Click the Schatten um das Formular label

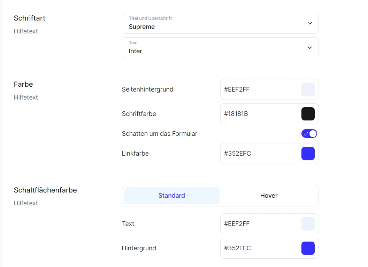tap(160, 134)
